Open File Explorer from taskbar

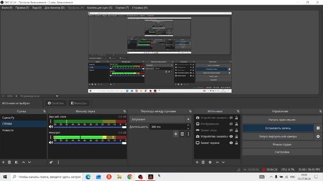pyautogui.click(x=119, y=177)
